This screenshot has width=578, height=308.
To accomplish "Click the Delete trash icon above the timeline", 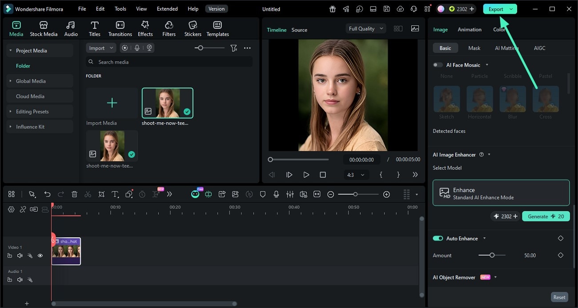I will click(74, 194).
